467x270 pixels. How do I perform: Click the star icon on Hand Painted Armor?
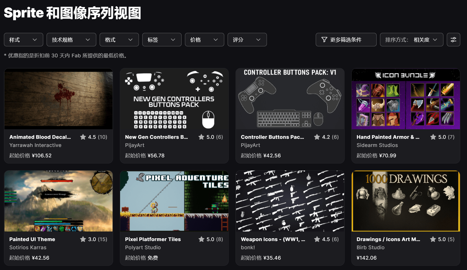pyautogui.click(x=433, y=137)
